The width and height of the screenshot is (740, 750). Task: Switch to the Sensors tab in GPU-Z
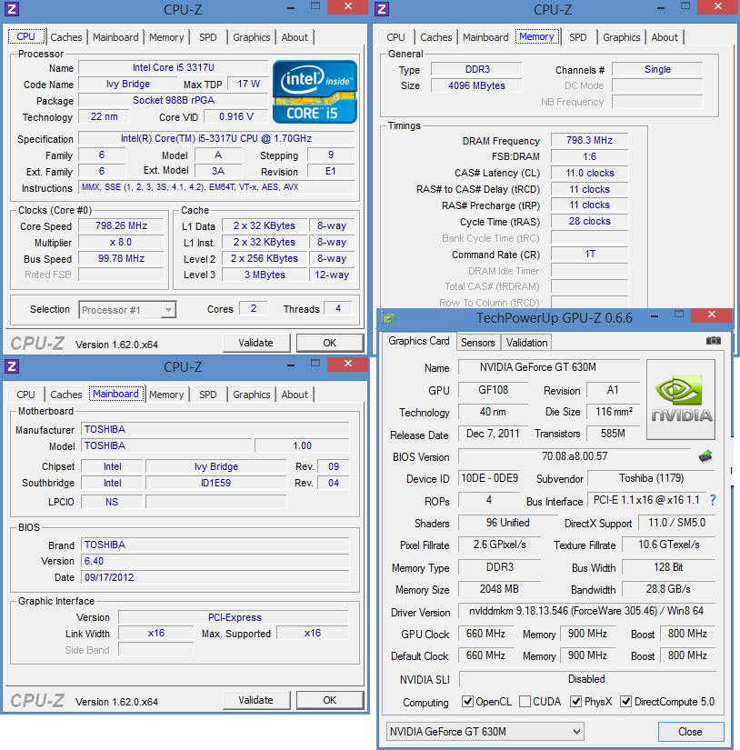tap(478, 343)
